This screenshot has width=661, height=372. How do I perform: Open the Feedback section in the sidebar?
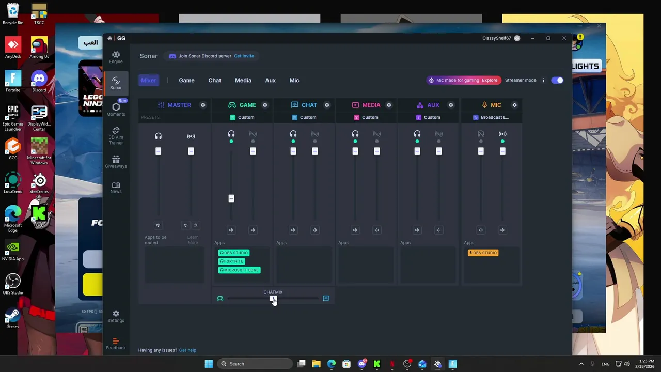(116, 344)
